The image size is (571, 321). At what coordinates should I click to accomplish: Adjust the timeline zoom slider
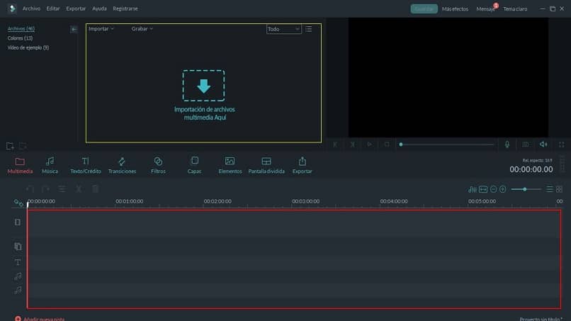coord(526,189)
